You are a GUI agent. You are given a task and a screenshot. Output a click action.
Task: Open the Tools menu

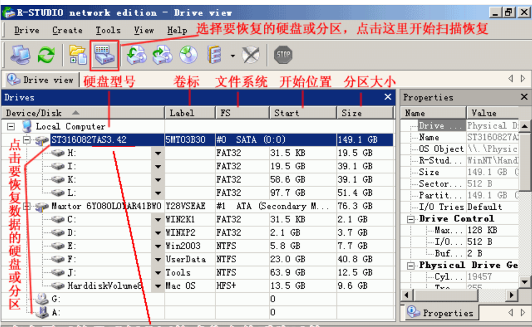[108, 30]
